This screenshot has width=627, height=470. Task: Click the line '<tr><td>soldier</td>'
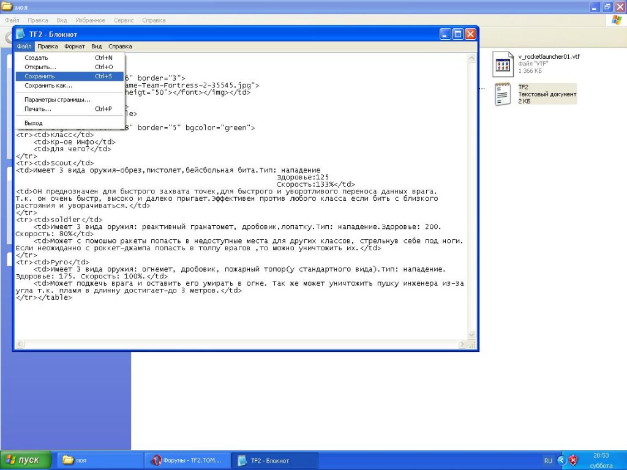click(59, 220)
